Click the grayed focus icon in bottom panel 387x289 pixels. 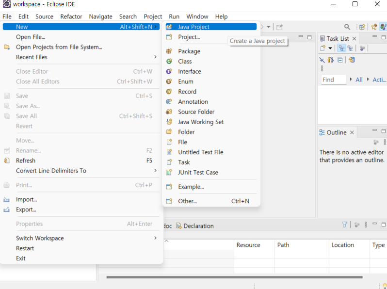click(x=356, y=225)
